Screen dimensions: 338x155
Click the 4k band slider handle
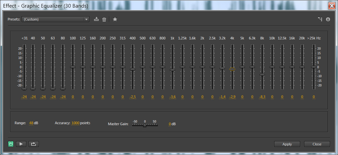click(x=232, y=69)
